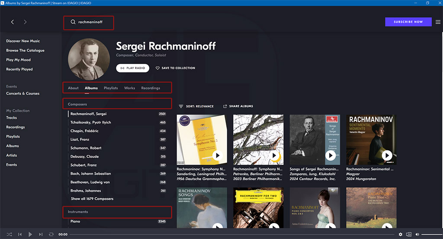The image size is (443, 239).
Task: Toggle shuffle playback
Action: point(10,234)
